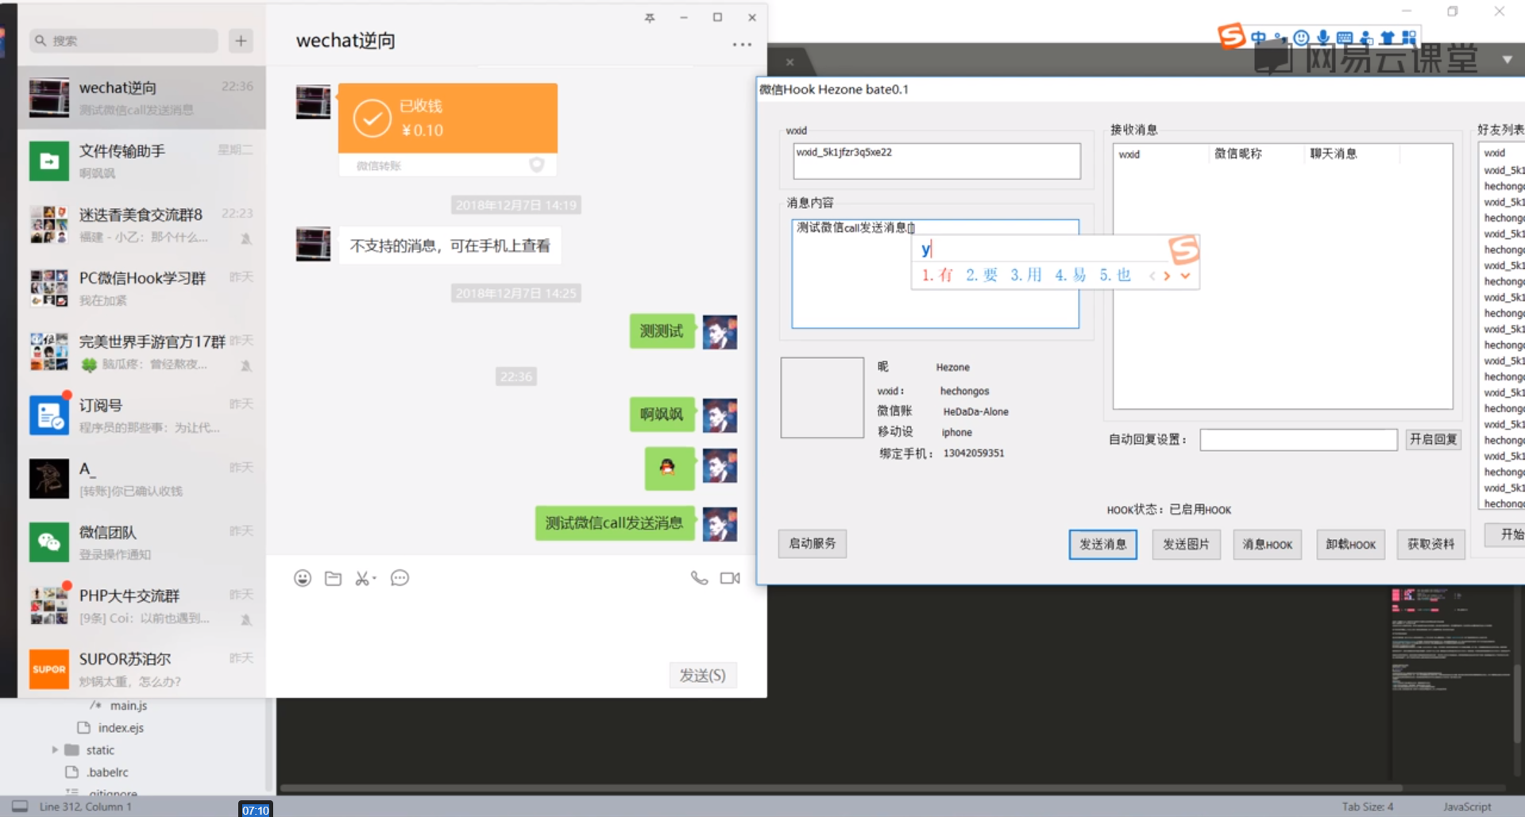Open Sogou soft keyboard icon
Screen dimensions: 1525x817
pyautogui.click(x=1345, y=37)
